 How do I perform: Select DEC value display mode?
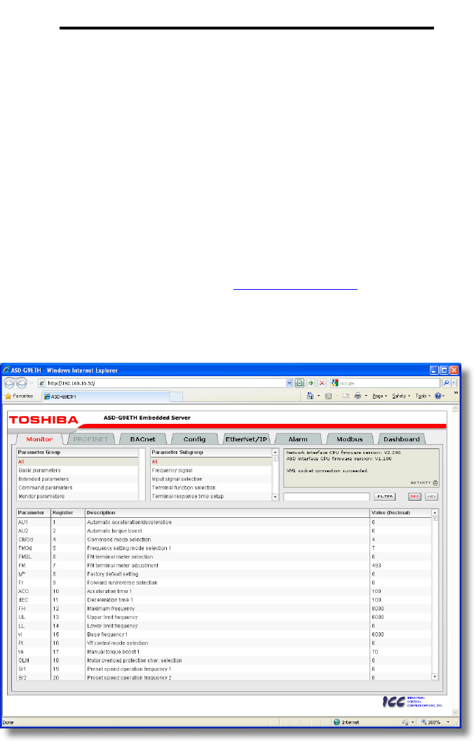click(x=414, y=497)
